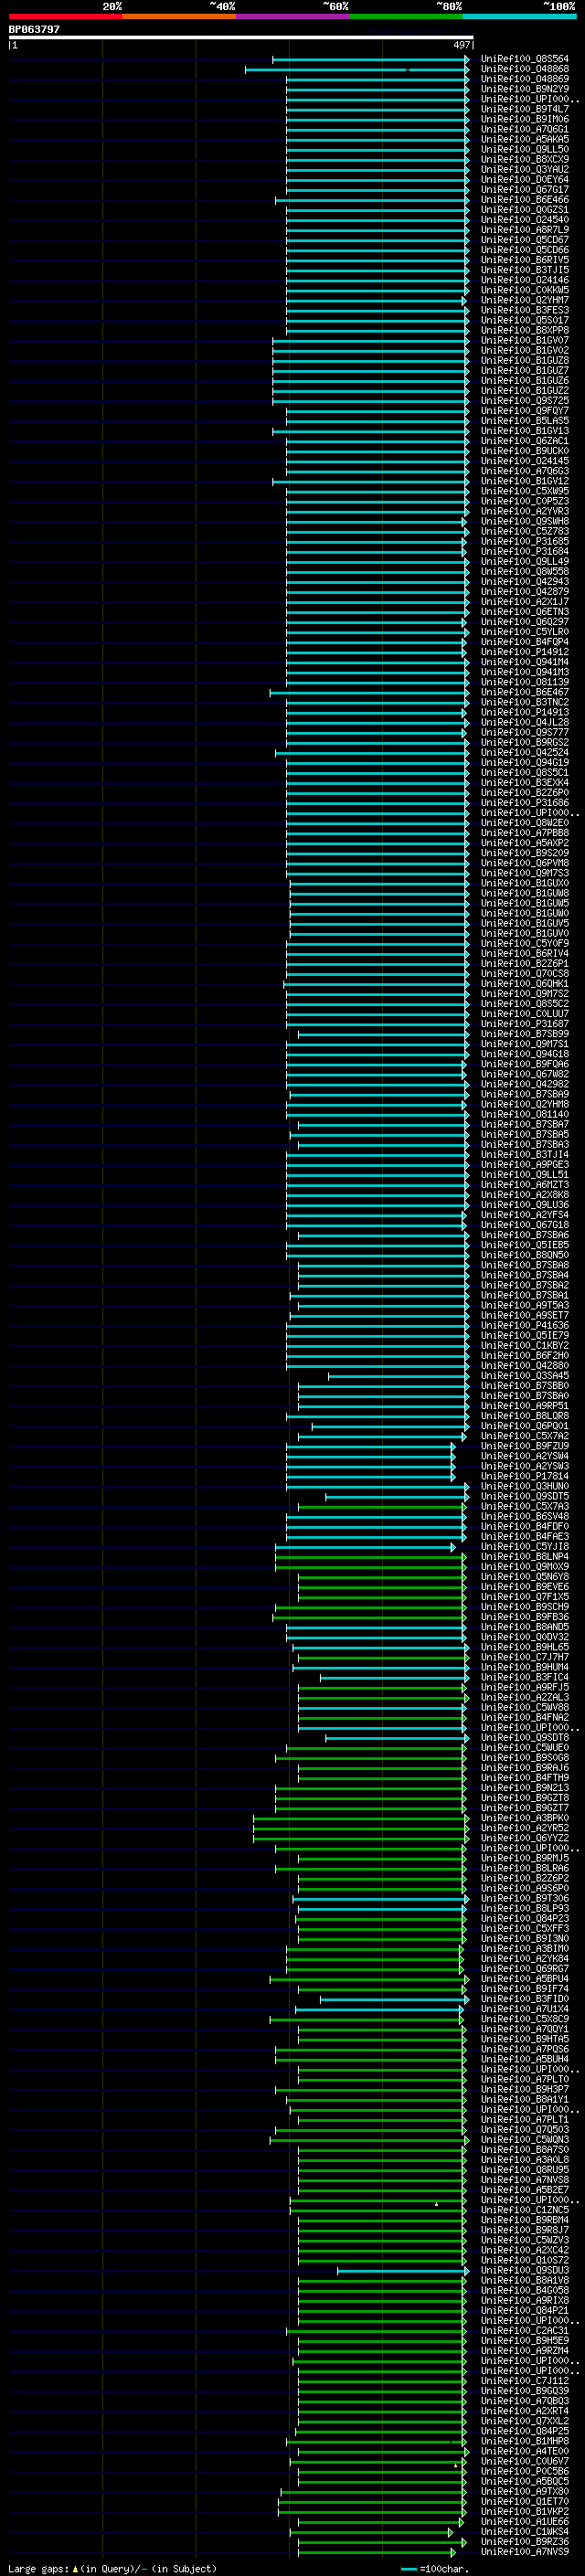Select the UniRef100_P0C5B6 label
The height and width of the screenshot is (2576, 585).
pyautogui.click(x=525, y=2472)
